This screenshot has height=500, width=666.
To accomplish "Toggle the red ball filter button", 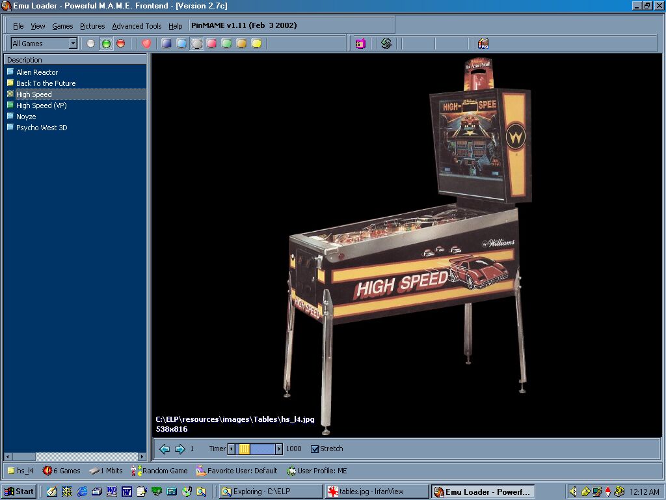I will point(121,44).
